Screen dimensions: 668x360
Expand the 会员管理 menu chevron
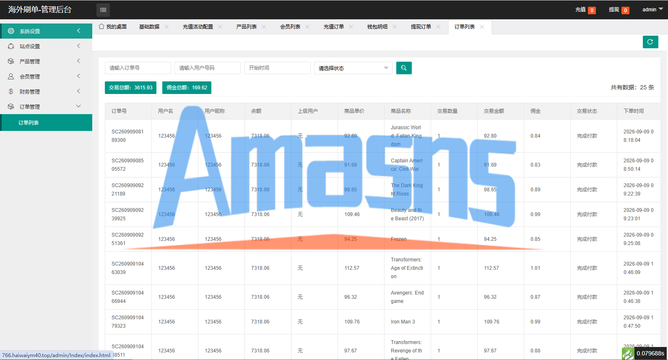pyautogui.click(x=78, y=76)
